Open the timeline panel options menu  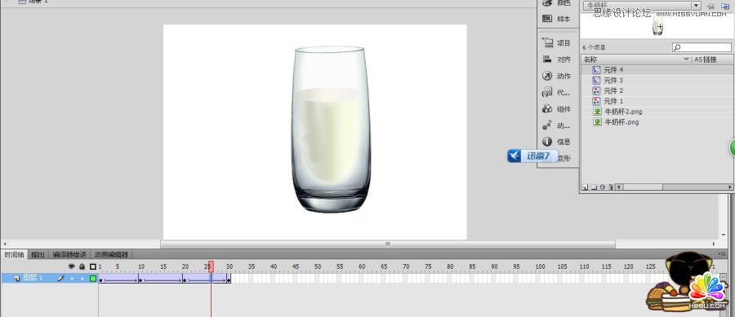[x=723, y=254]
